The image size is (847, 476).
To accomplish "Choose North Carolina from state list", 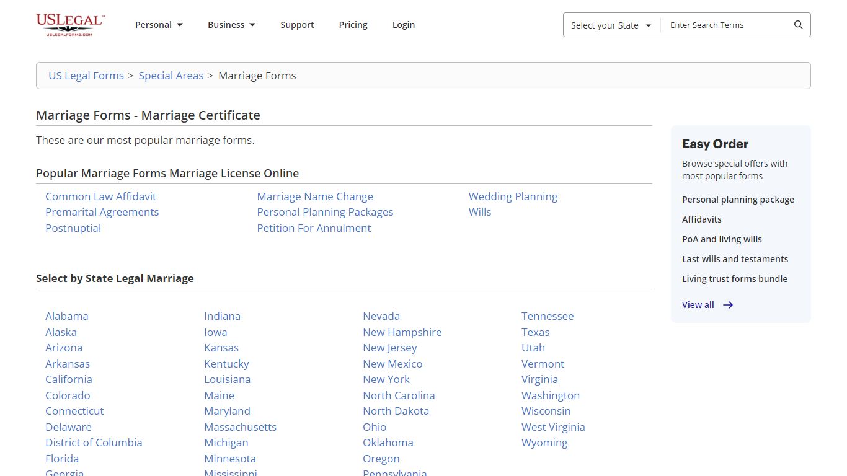I will (x=399, y=395).
